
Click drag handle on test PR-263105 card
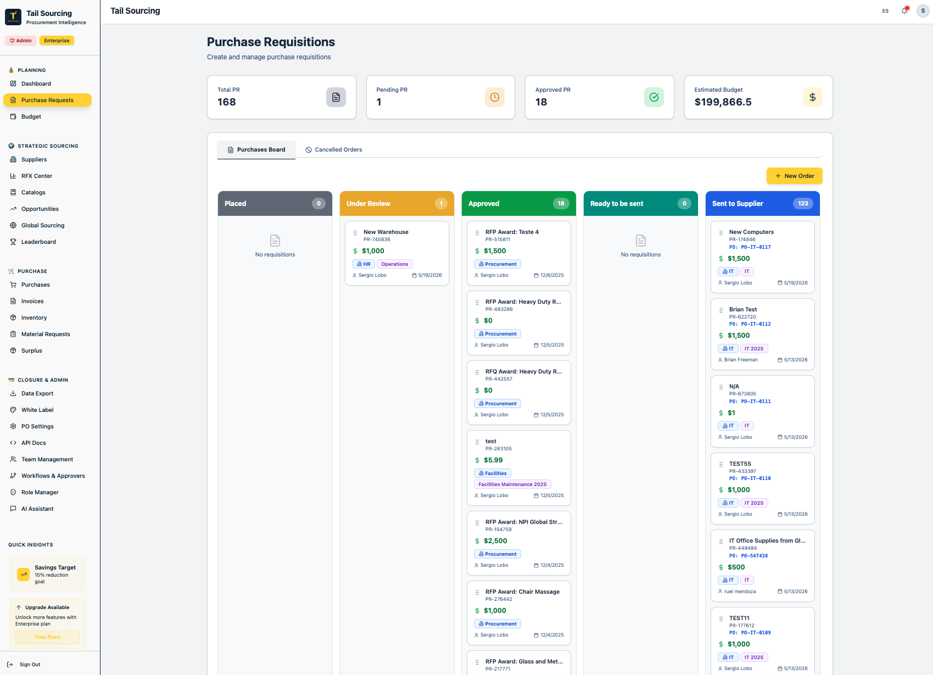(477, 442)
